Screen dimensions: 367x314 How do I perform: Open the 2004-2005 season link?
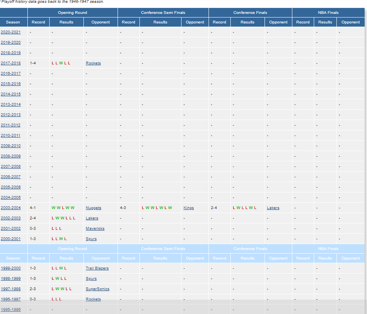pyautogui.click(x=11, y=197)
